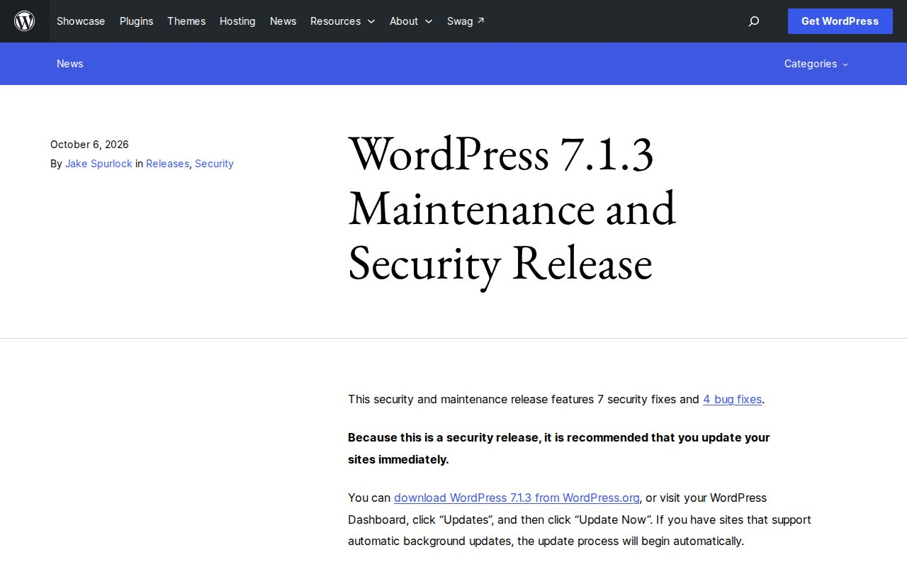Open the Swag external store link
907x567 pixels.
click(466, 21)
